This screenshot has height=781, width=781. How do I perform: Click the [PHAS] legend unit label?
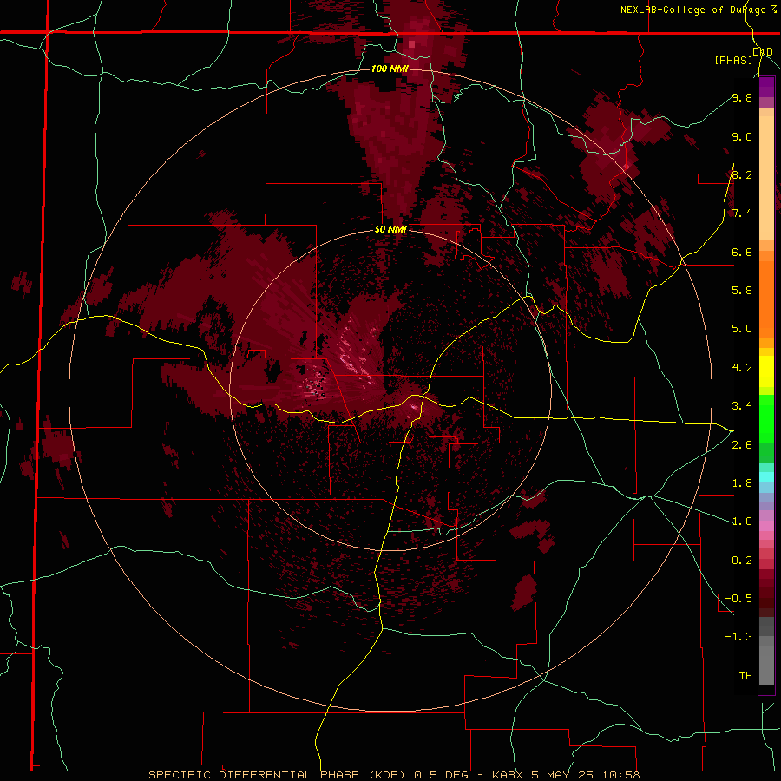pyautogui.click(x=733, y=60)
